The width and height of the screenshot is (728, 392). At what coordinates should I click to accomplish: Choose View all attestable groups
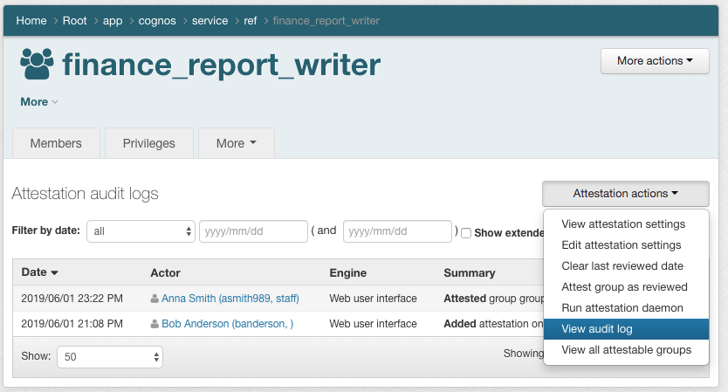626,350
